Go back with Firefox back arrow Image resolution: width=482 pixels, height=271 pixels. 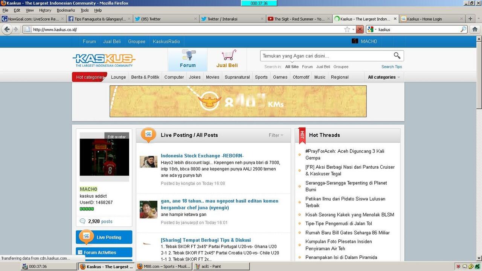(x=7, y=29)
